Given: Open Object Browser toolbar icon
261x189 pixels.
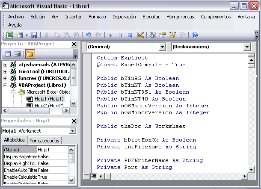Looking at the screenshot, I should coord(172,35).
